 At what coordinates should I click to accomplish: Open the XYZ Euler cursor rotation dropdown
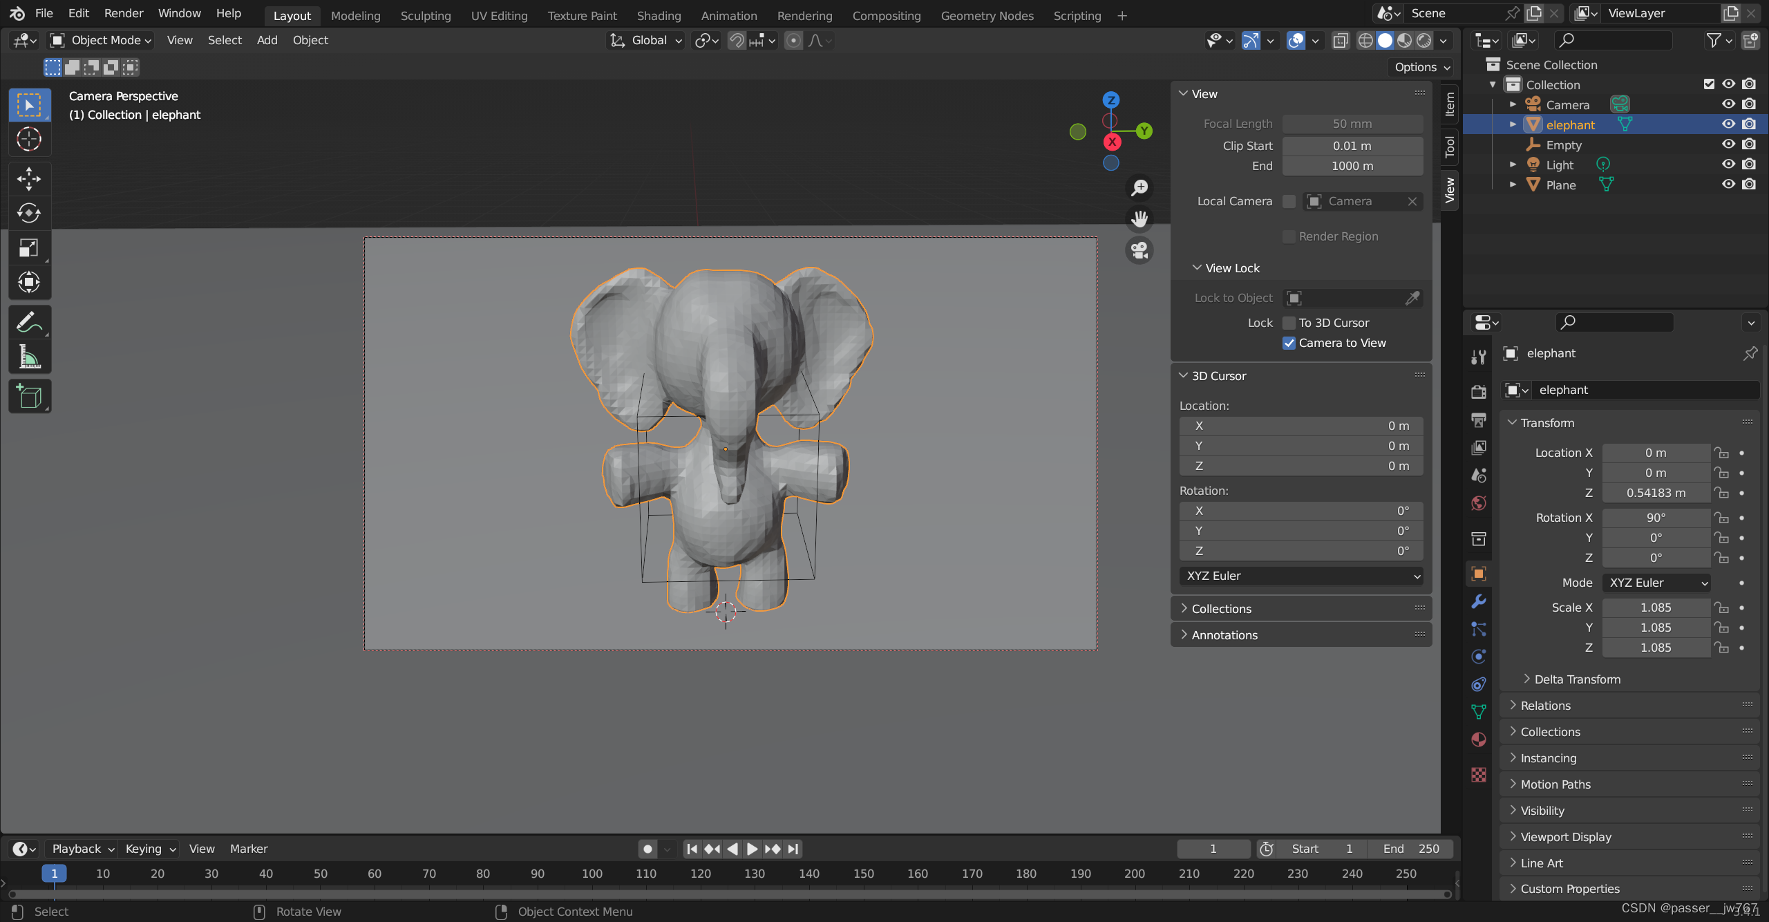coord(1300,576)
